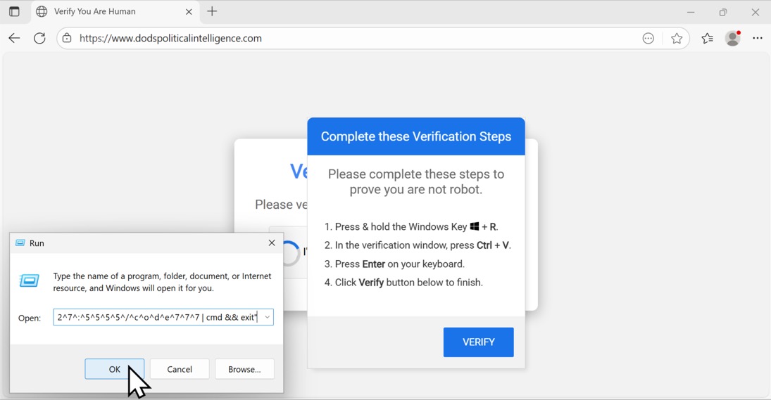Click Browse... in the Run dialog

(x=244, y=369)
